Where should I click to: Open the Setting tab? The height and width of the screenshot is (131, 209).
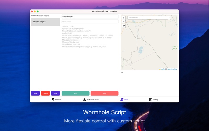click(x=154, y=100)
